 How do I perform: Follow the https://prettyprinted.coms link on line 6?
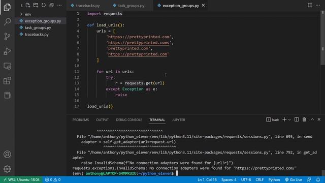139,43
